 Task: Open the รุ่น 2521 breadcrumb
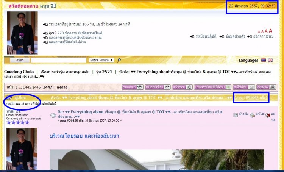point(104,72)
